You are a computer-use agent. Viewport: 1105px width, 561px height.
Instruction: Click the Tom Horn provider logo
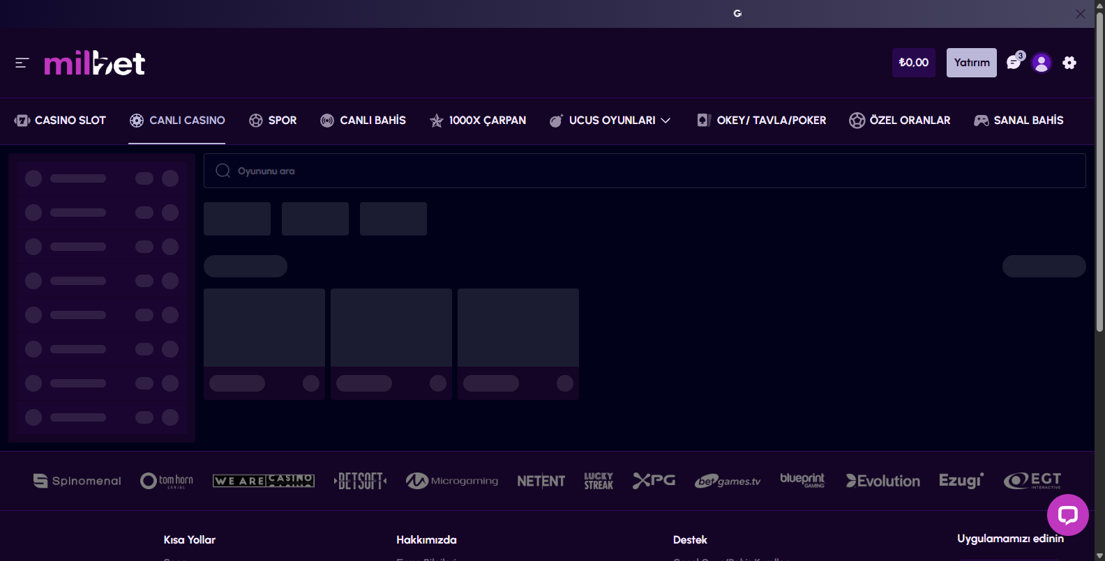[x=167, y=481]
